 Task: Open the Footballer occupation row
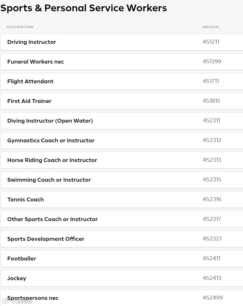click(x=22, y=259)
